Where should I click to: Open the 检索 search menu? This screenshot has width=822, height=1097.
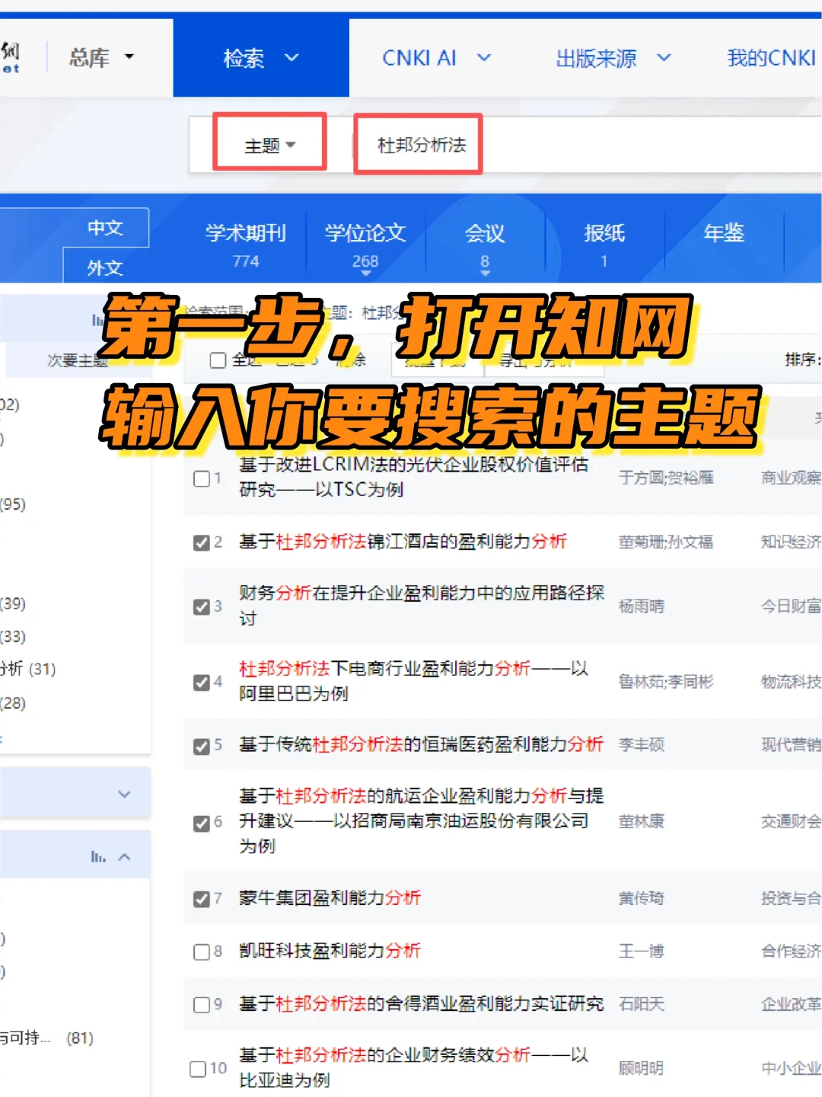coord(261,58)
